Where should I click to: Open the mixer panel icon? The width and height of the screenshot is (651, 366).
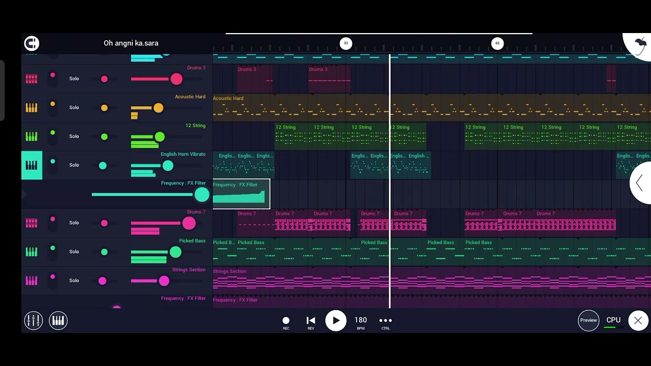[x=34, y=320]
